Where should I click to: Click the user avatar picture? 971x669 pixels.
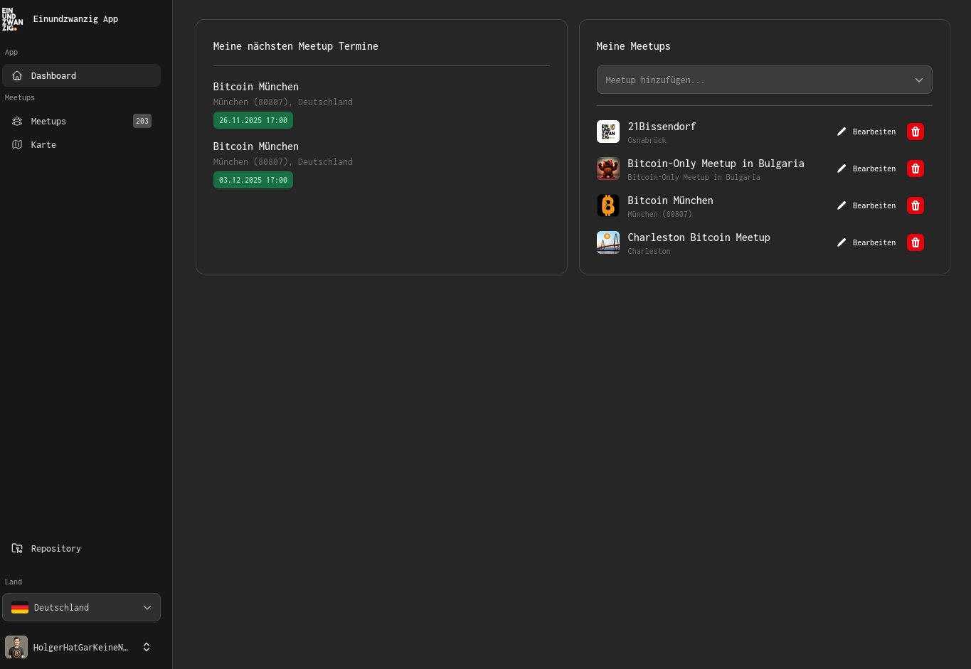tap(16, 647)
